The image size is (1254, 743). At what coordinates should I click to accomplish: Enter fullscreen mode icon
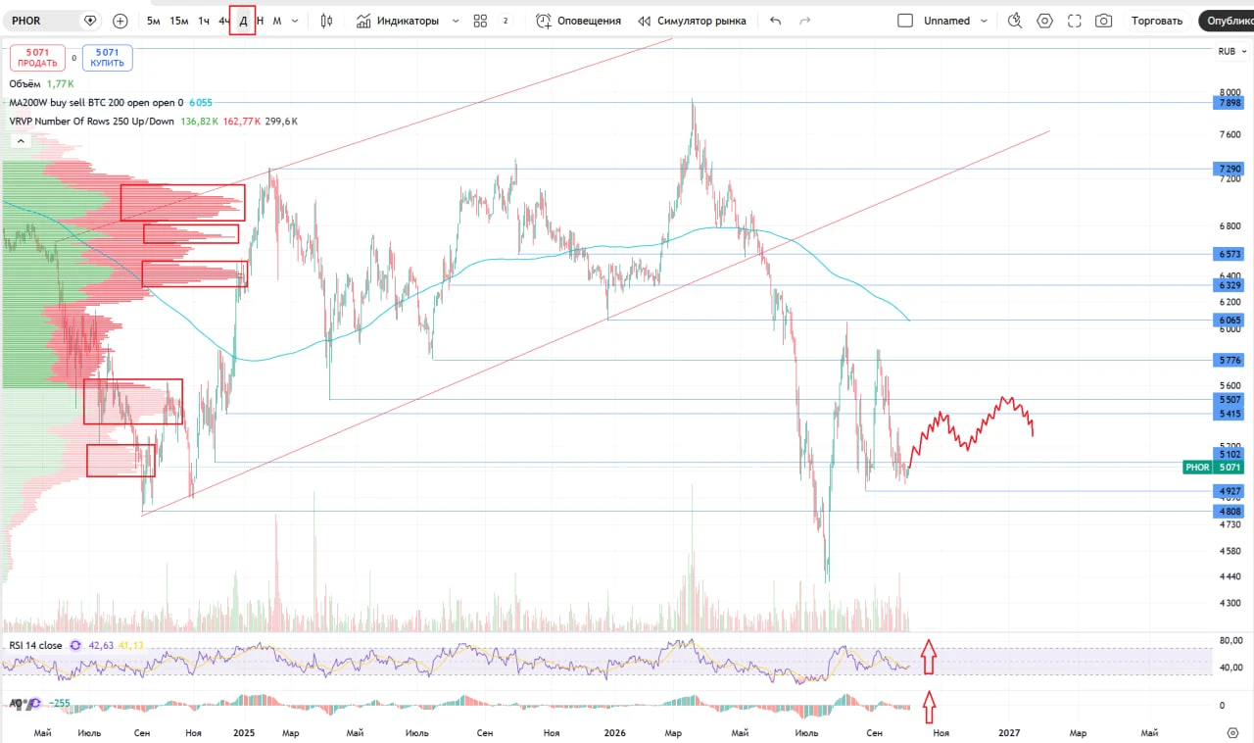click(1074, 21)
